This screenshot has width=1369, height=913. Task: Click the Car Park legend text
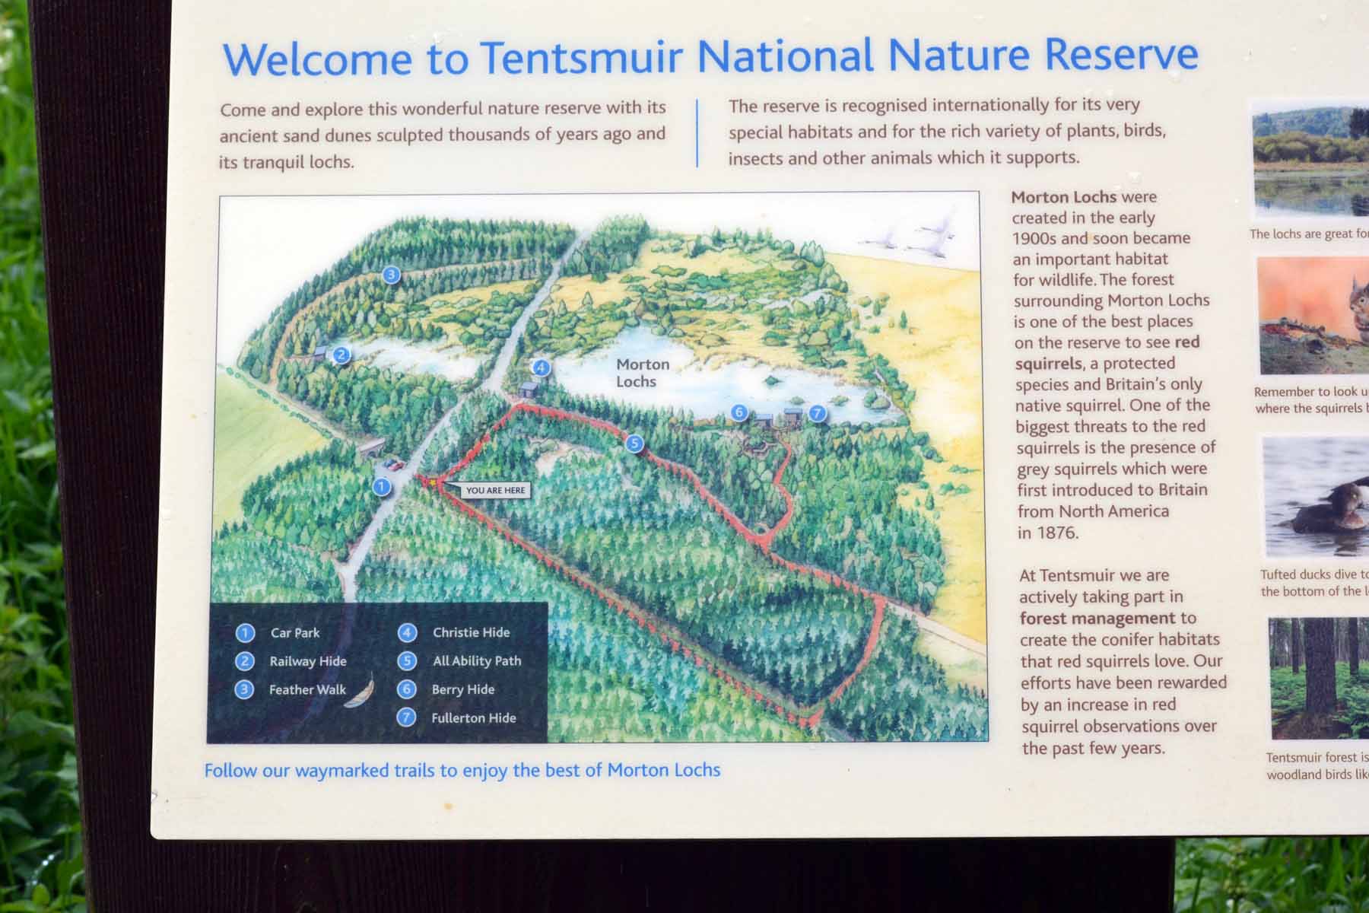[295, 632]
